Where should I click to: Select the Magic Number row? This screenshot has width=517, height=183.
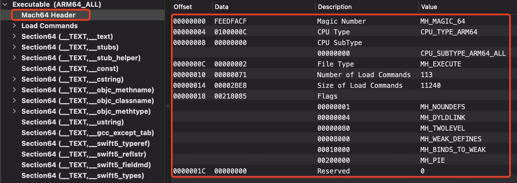pyautogui.click(x=341, y=21)
